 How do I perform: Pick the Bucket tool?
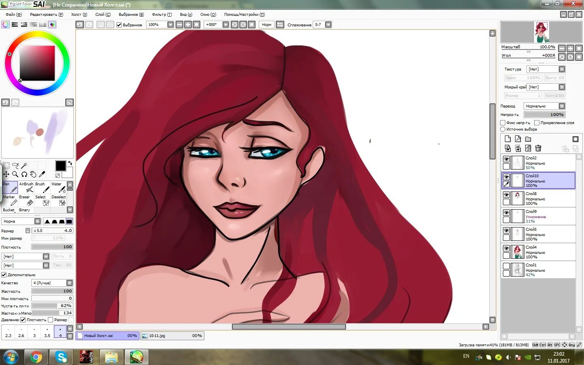10,210
